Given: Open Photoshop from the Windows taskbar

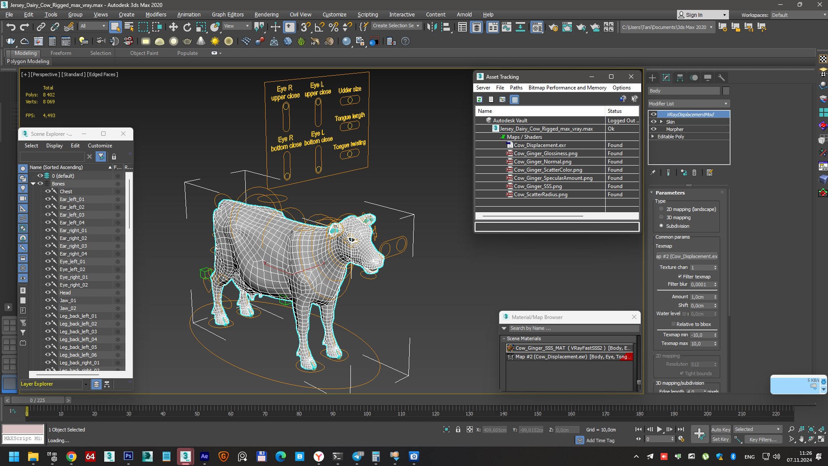Looking at the screenshot, I should click(x=128, y=456).
